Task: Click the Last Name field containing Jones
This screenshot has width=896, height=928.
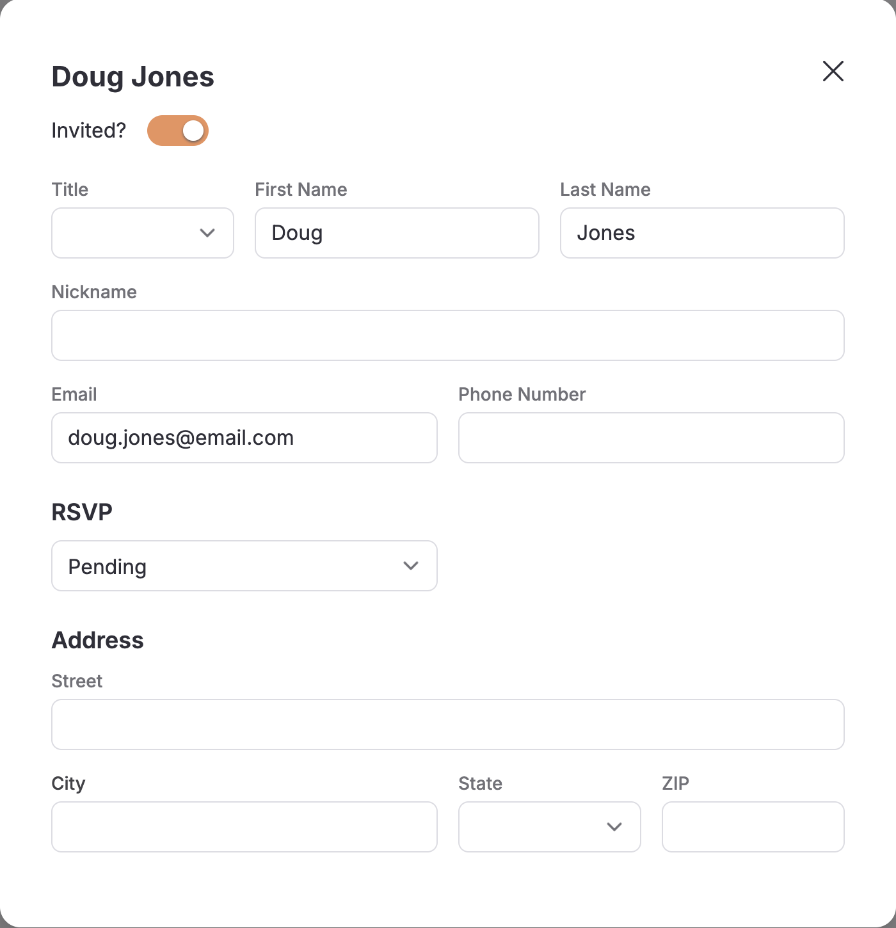Action: pos(702,233)
